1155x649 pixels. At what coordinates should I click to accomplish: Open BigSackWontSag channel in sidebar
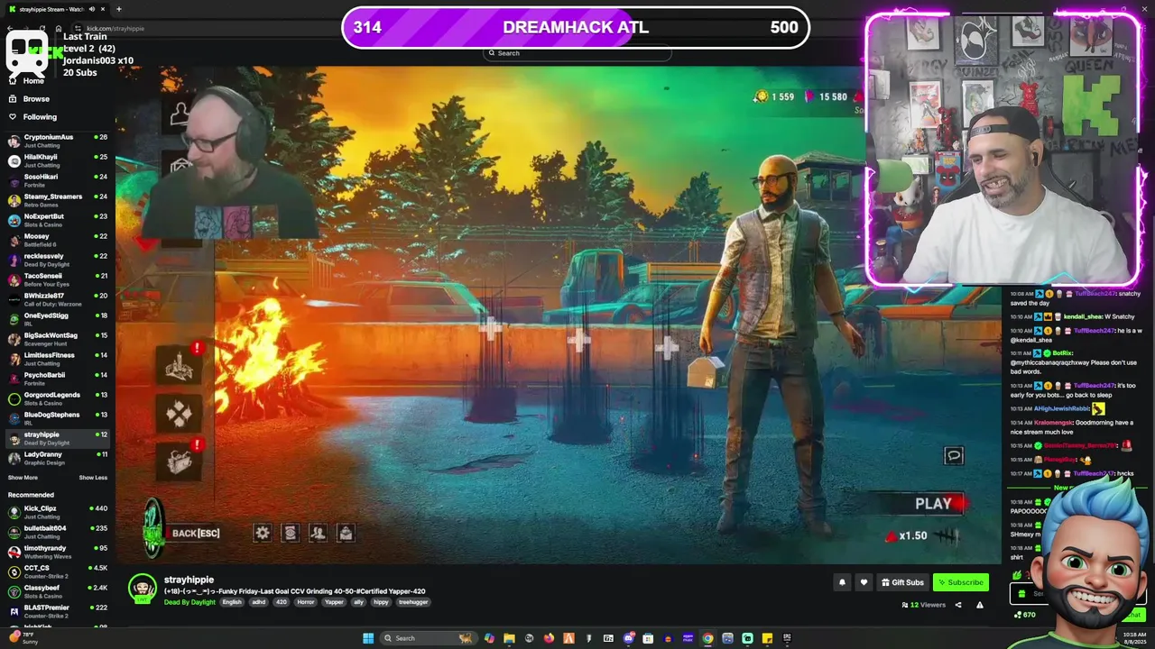[x=58, y=339]
